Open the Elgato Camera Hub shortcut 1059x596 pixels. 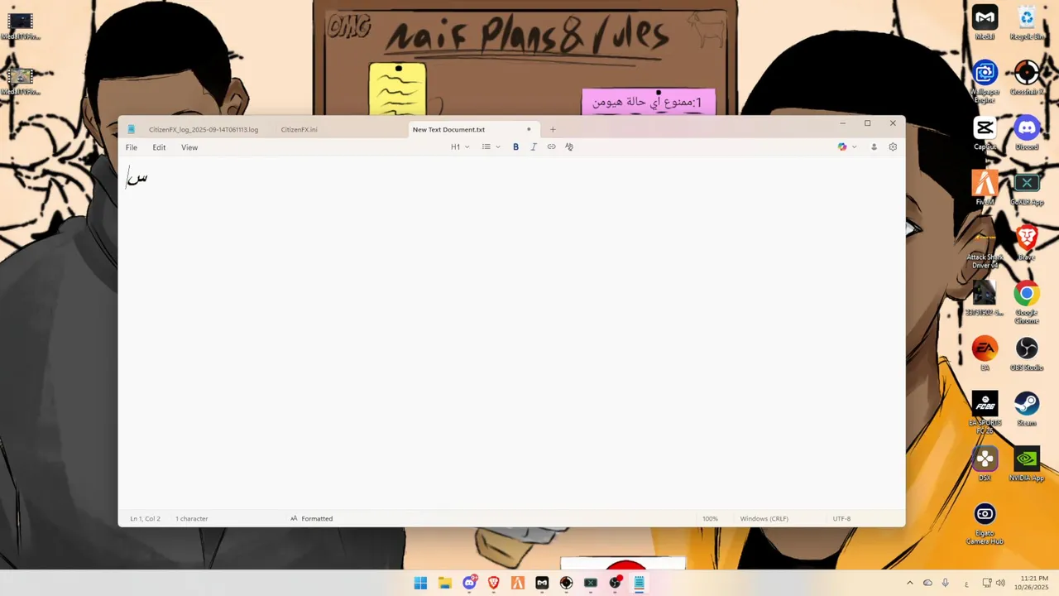(x=985, y=523)
